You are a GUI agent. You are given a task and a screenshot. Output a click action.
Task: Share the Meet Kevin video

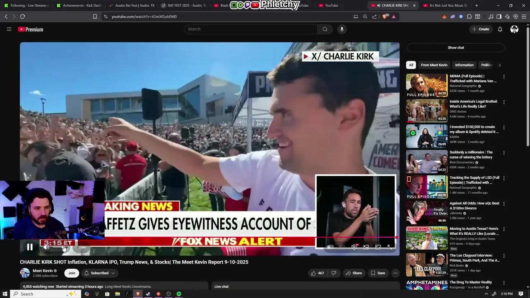tap(354, 273)
